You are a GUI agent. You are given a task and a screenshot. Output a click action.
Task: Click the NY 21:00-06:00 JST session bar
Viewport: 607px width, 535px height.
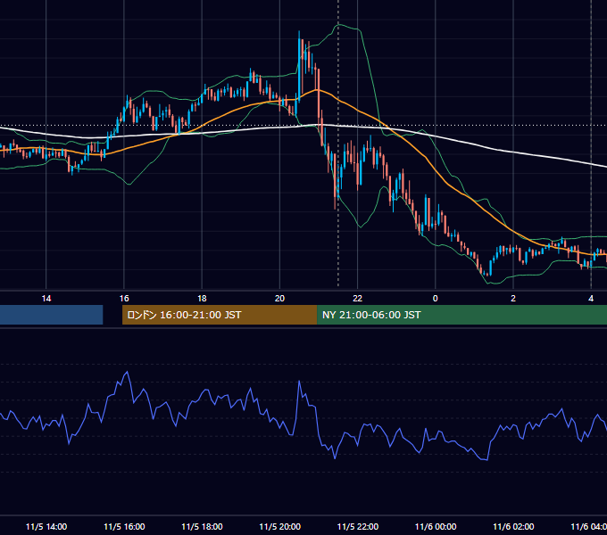(x=461, y=315)
